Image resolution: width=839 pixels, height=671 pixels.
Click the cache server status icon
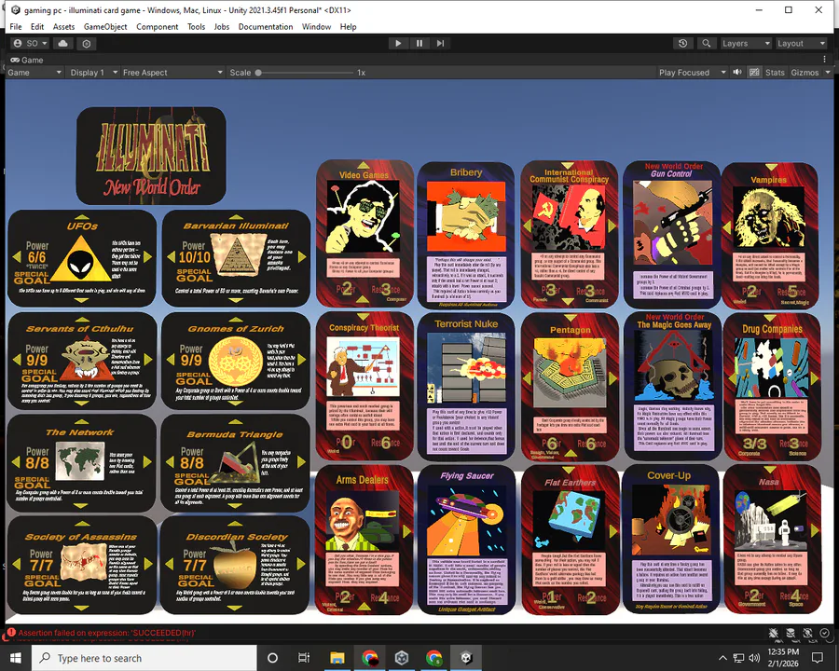(x=791, y=633)
